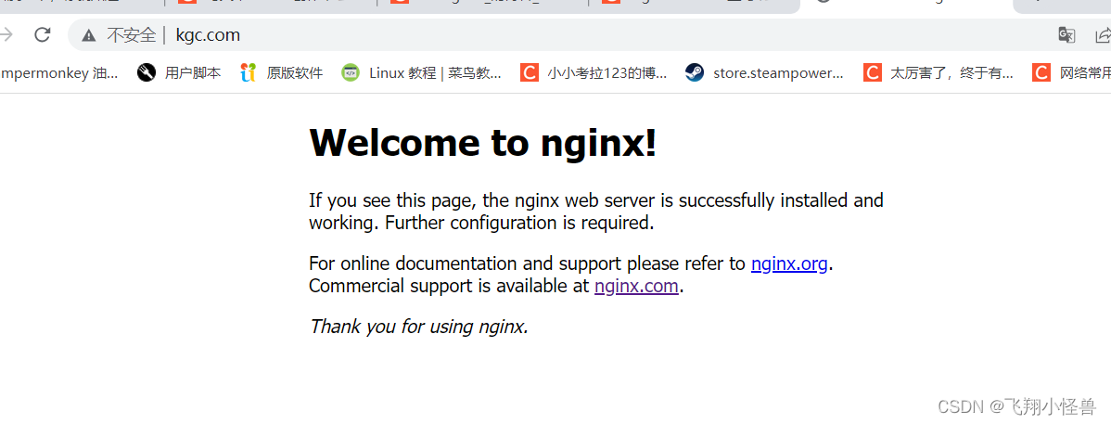Open the 原版软件 bookmark

281,72
